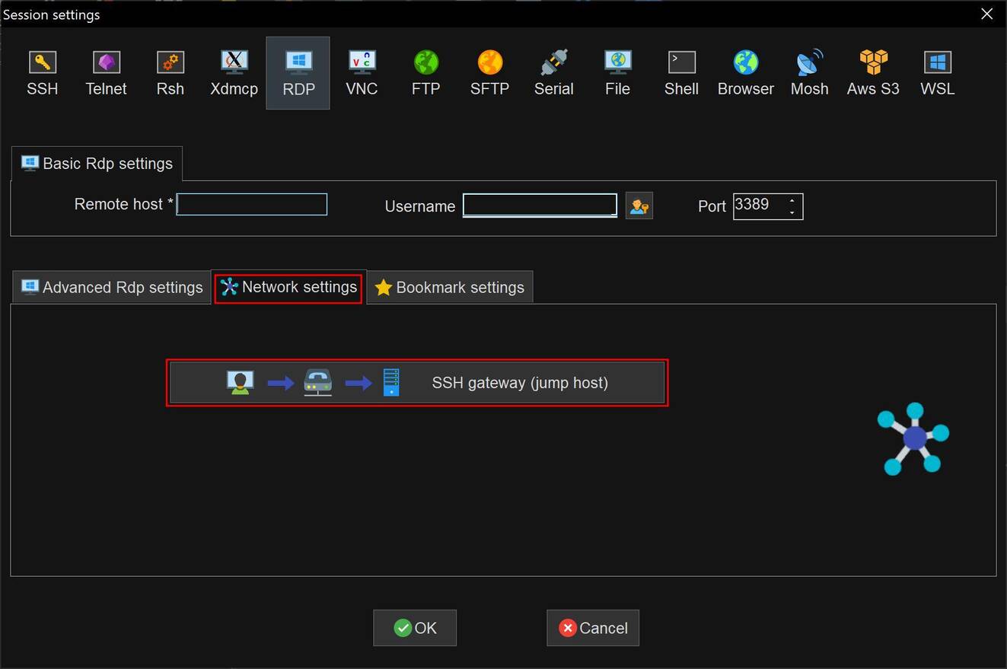Screen dimensions: 1007x669
Task: Select the Xdmcp session type
Action: pos(234,74)
